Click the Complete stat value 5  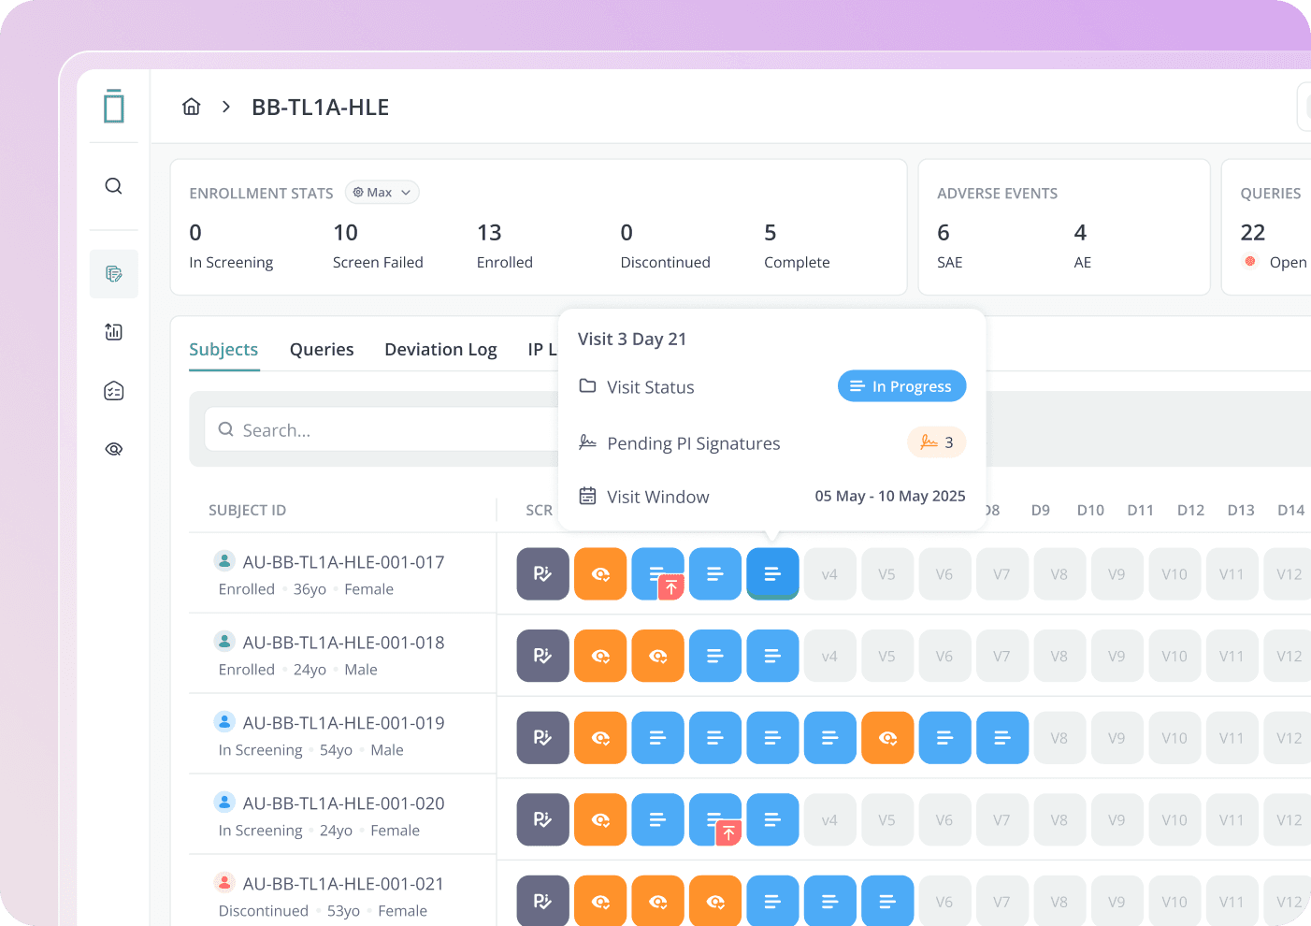771,233
